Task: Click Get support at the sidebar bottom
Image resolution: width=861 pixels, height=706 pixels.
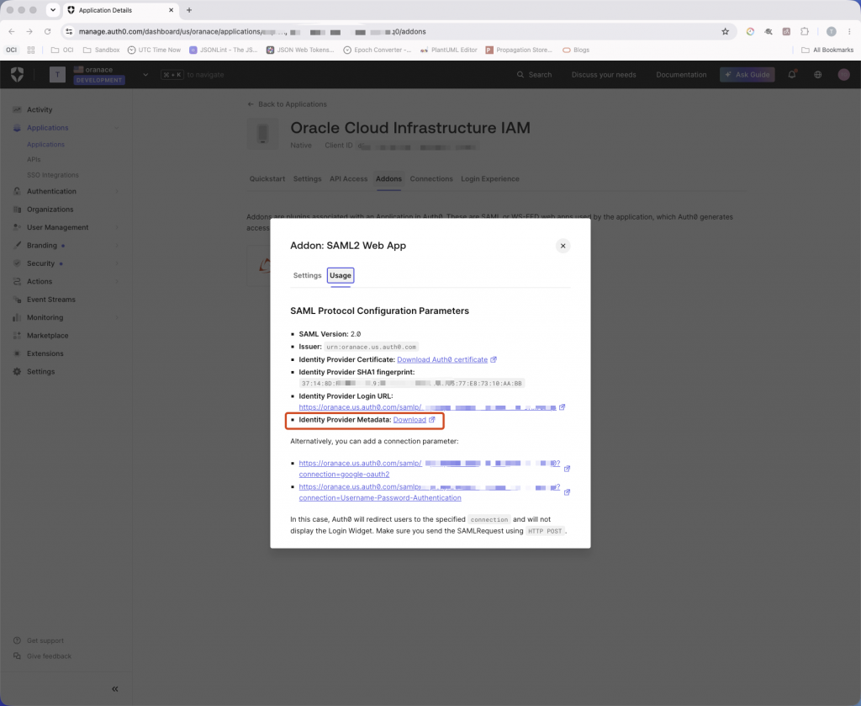Action: coord(45,640)
